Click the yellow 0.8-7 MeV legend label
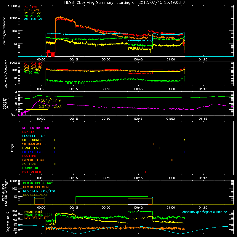The height and width of the screenshot is (237, 237). [32, 70]
